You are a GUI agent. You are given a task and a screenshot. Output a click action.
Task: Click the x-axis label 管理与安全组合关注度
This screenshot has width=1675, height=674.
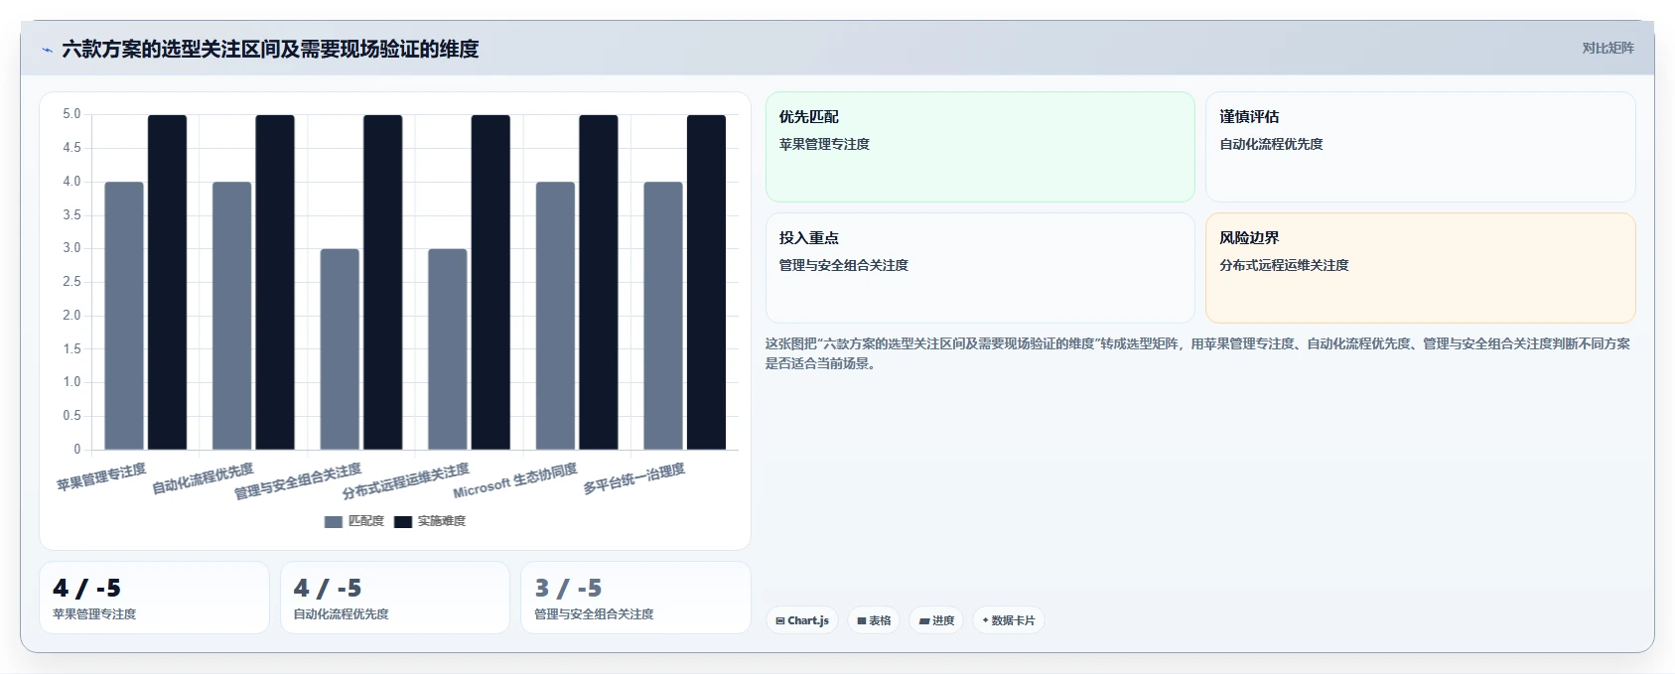298,481
